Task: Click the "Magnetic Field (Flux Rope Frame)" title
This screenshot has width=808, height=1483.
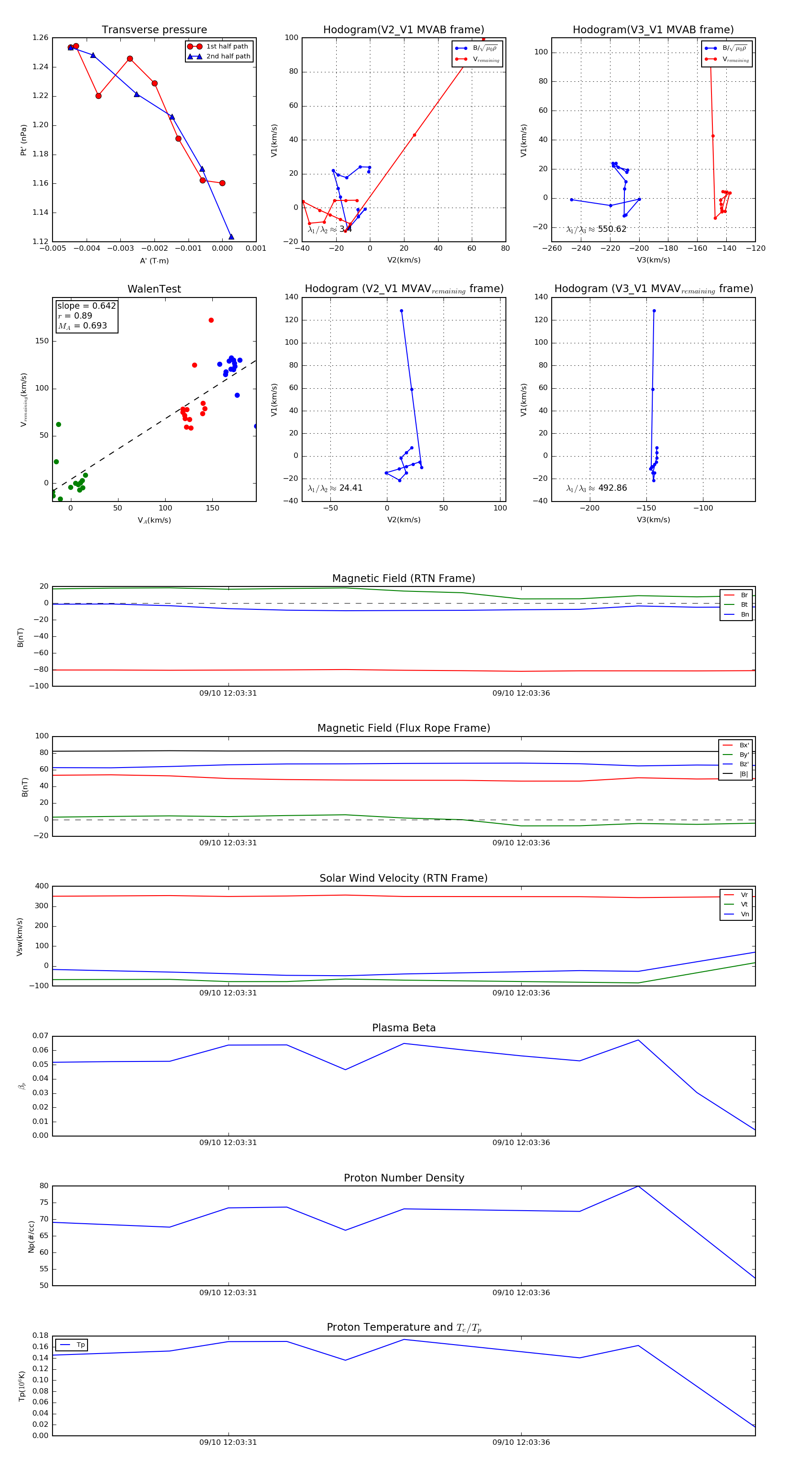Action: pyautogui.click(x=404, y=728)
